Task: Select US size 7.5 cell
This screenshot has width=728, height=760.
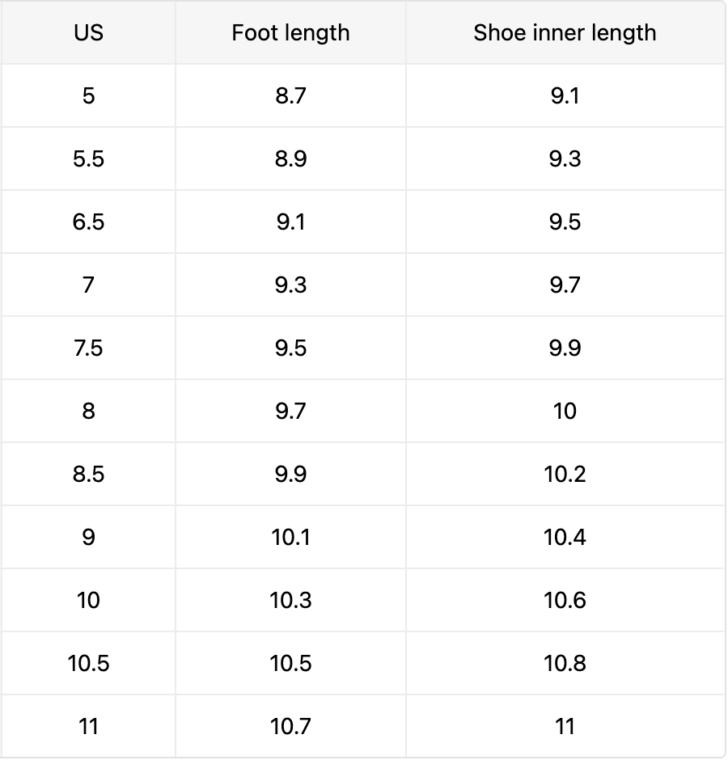Action: 88,348
